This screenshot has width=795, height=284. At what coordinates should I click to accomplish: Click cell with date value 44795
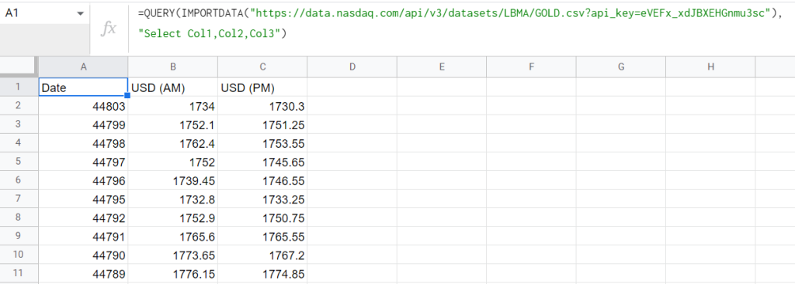point(83,200)
